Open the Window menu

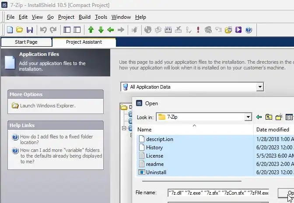coord(121,17)
